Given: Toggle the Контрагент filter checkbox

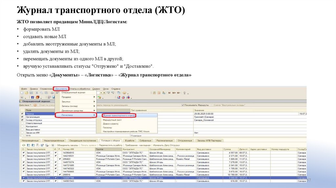Looking at the screenshot, I should pos(22,126).
